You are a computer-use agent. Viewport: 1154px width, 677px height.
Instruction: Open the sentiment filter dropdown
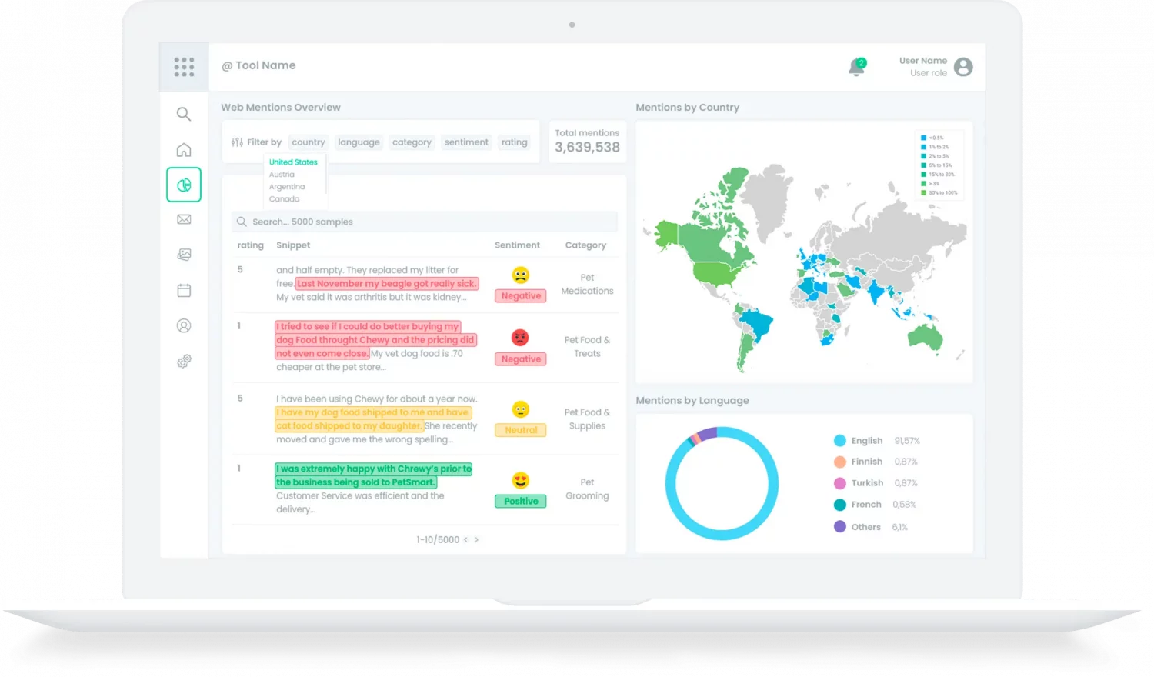click(466, 142)
